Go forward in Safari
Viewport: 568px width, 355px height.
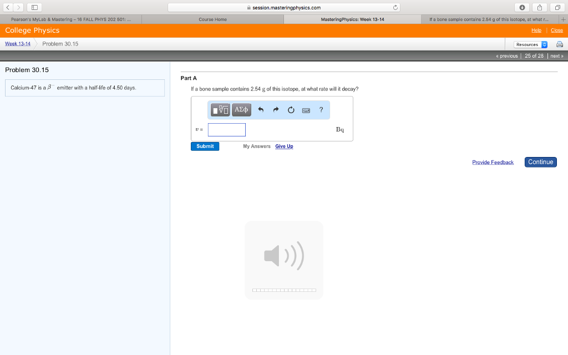pos(18,7)
